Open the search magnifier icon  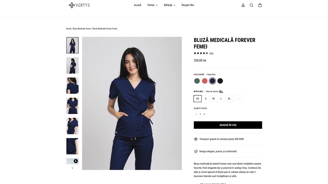coord(251,5)
